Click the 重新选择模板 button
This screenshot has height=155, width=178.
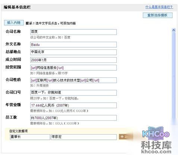point(157,15)
